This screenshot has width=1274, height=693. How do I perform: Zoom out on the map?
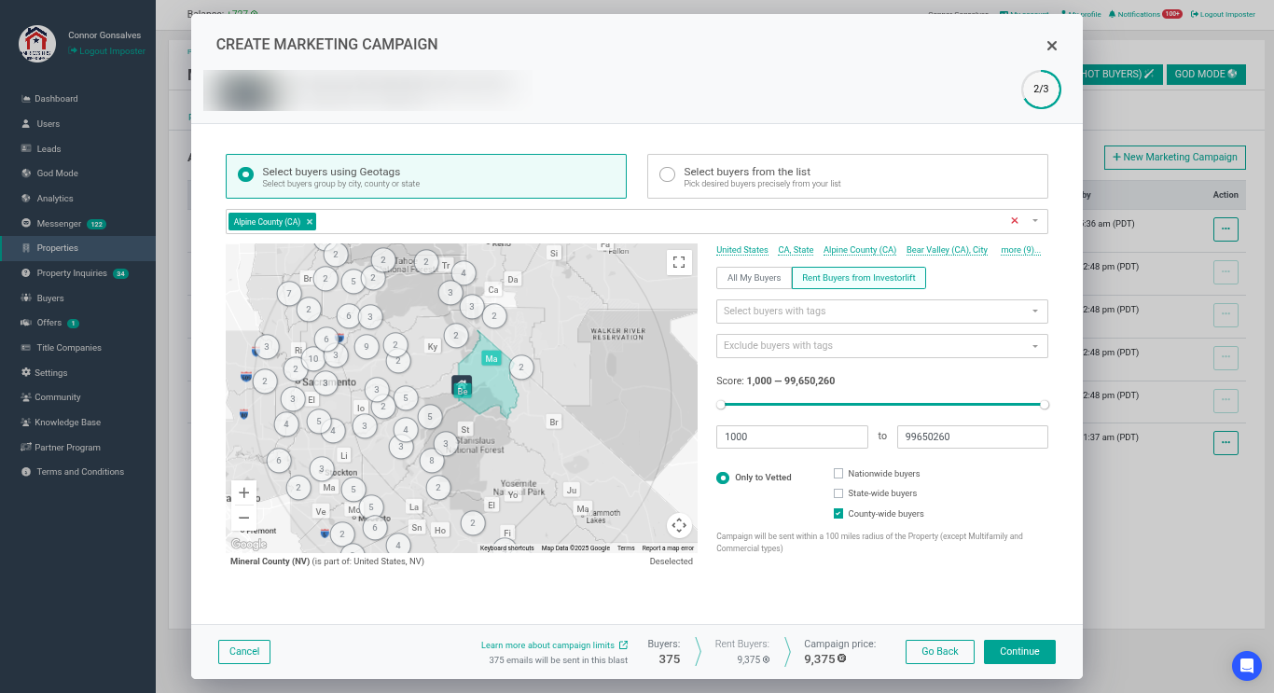pyautogui.click(x=244, y=518)
